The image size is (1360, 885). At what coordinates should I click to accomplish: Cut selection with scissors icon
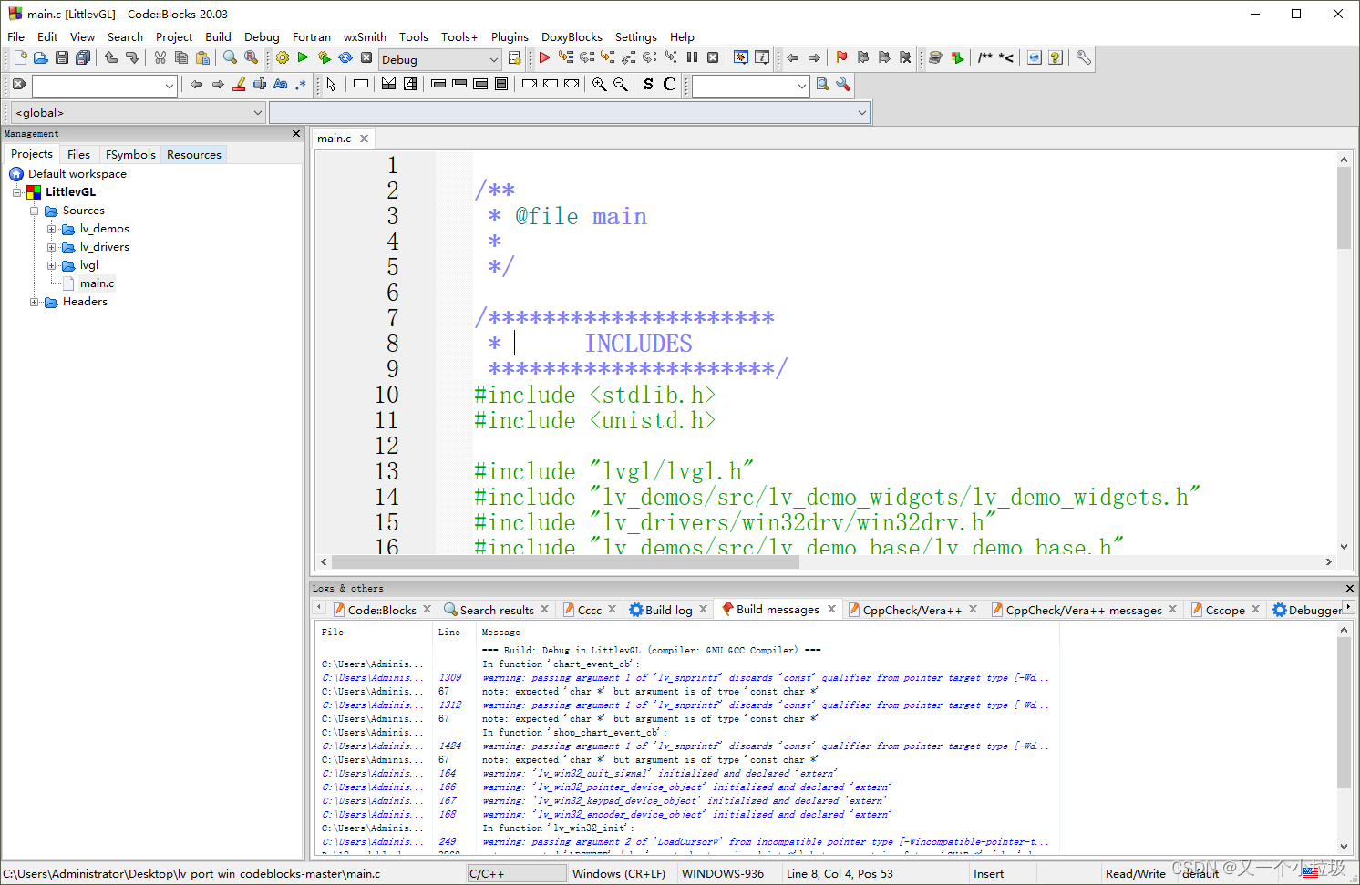[x=160, y=58]
